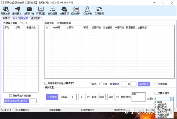Click the first 间隔 seconds field
Image resolution: width=177 pixels, height=119 pixels.
[x=73, y=97]
